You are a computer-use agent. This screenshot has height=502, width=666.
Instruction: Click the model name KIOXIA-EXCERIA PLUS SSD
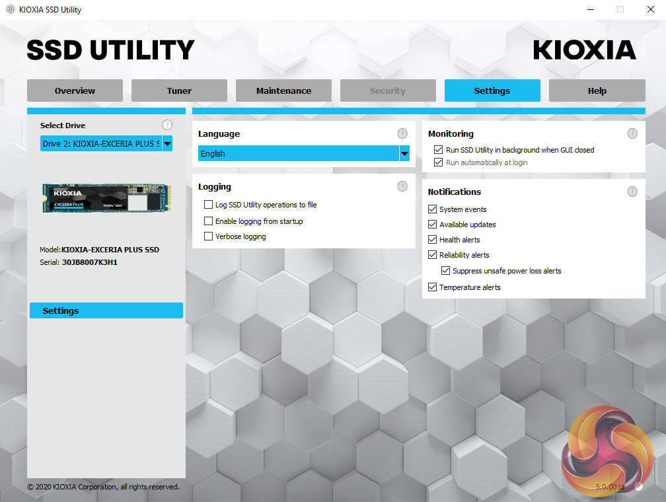[110, 250]
